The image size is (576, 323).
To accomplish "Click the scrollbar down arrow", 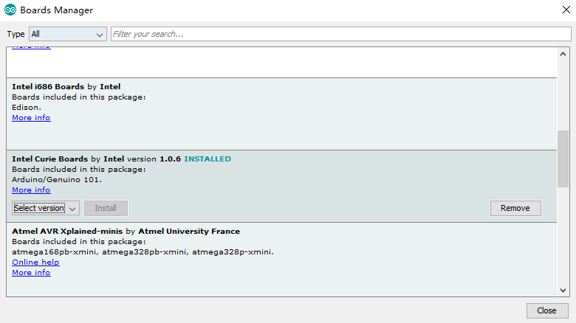I will (563, 291).
